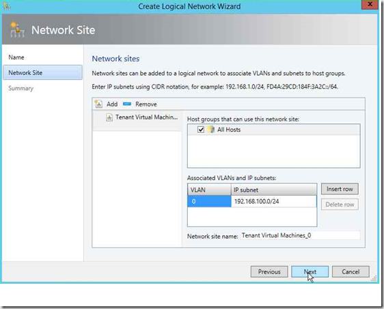Click the Delete row button
The height and width of the screenshot is (309, 384).
tap(340, 205)
